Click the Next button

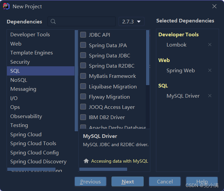128,181
